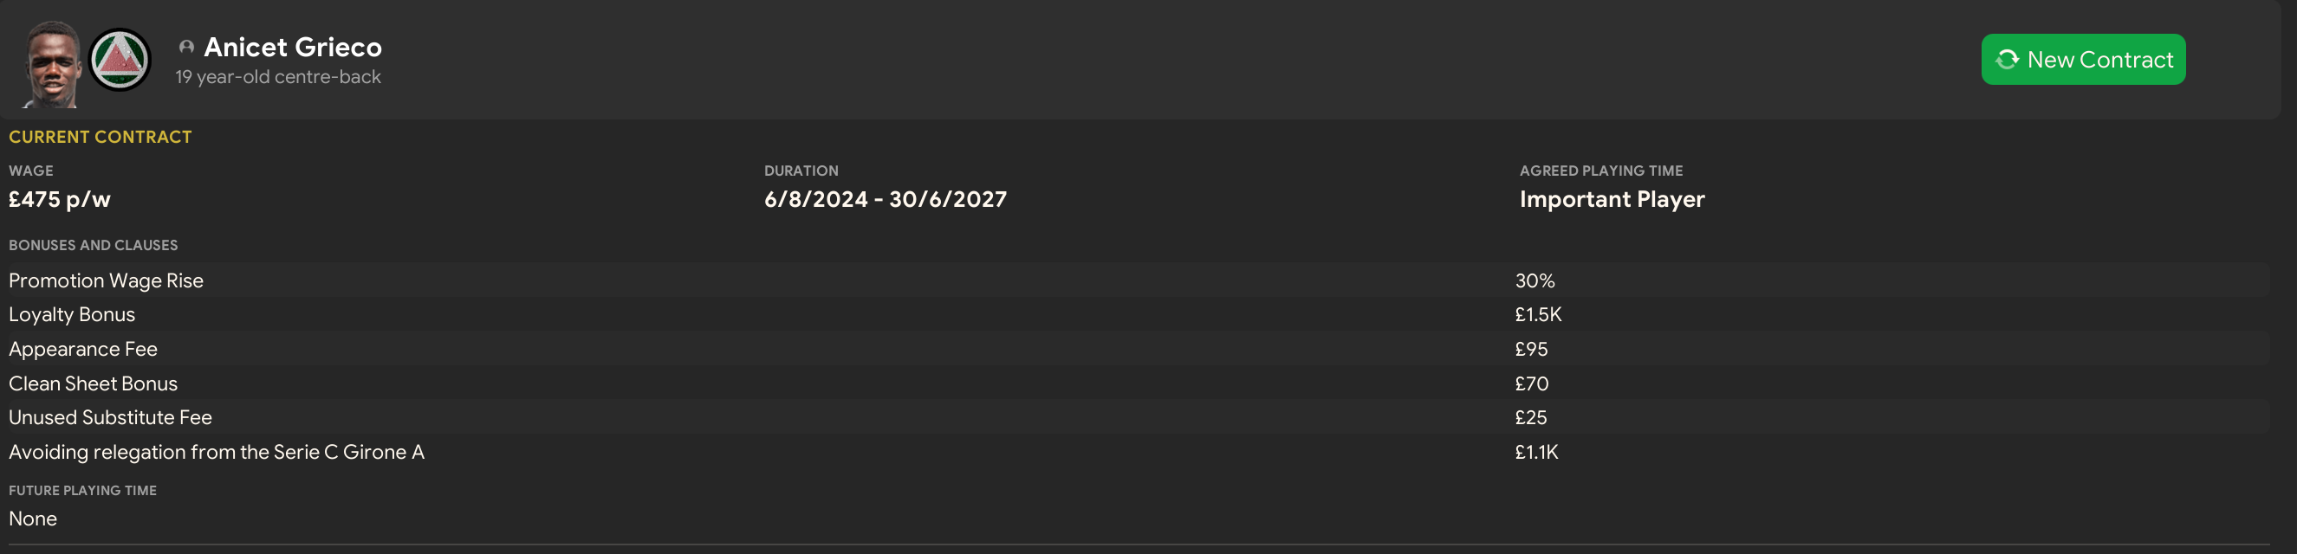Click the None value under Future Playing Time
The height and width of the screenshot is (554, 2297).
(x=33, y=519)
